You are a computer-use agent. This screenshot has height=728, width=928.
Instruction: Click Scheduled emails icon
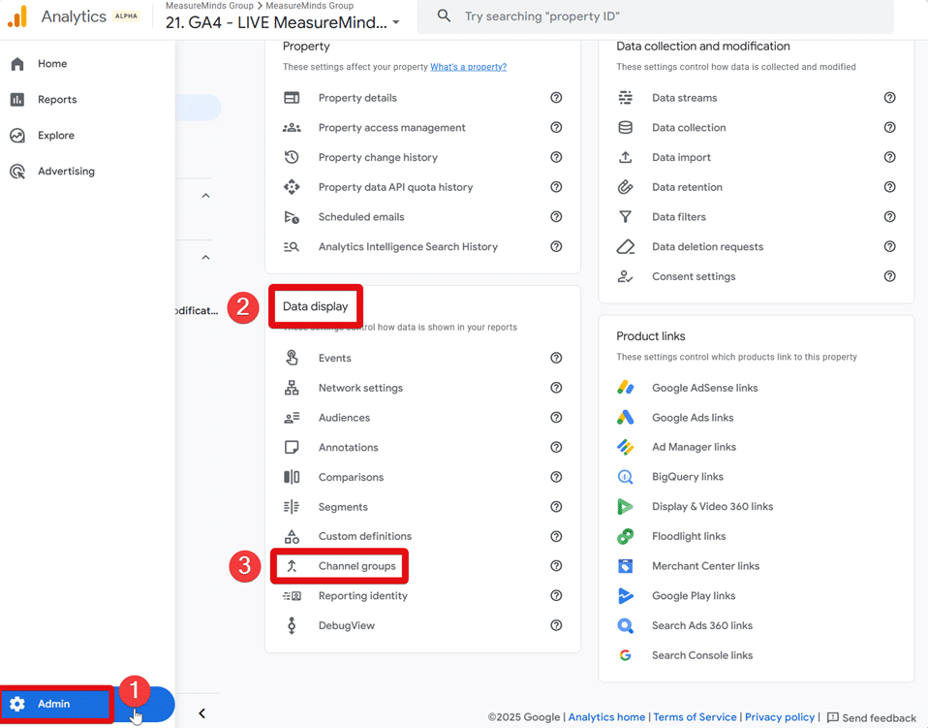pos(292,217)
